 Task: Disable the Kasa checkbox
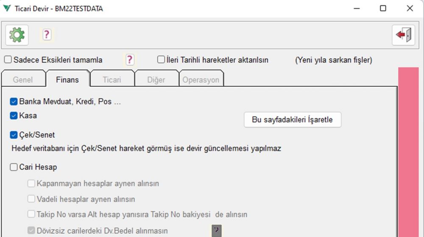coord(14,115)
